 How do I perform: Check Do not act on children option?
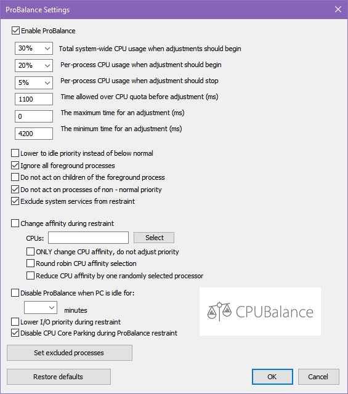tap(15, 177)
